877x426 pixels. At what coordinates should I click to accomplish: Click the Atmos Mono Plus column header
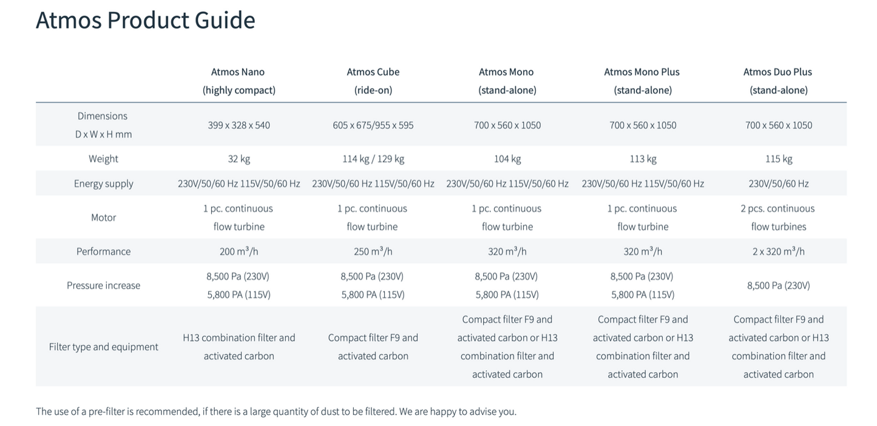pos(642,81)
